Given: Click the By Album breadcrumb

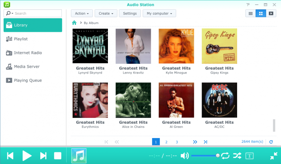Looking at the screenshot, I should pos(91,23).
